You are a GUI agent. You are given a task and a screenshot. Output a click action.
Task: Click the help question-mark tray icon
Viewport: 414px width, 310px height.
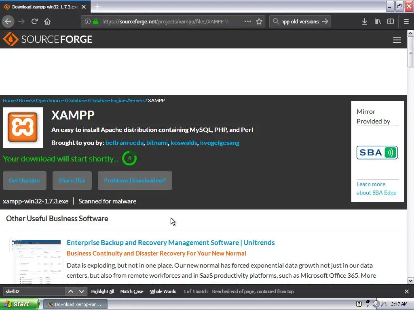pyautogui.click(x=359, y=304)
